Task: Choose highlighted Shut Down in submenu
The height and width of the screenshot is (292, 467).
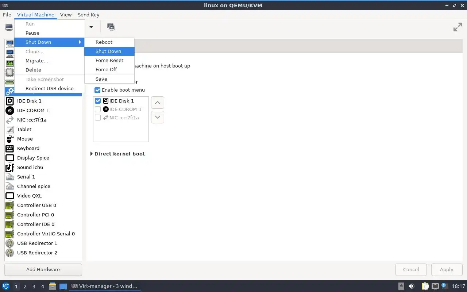Action: click(x=109, y=51)
